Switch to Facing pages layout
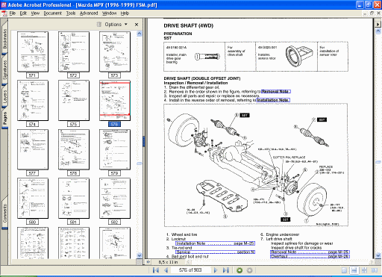Viewport: 382px width, 277px height. [375, 270]
